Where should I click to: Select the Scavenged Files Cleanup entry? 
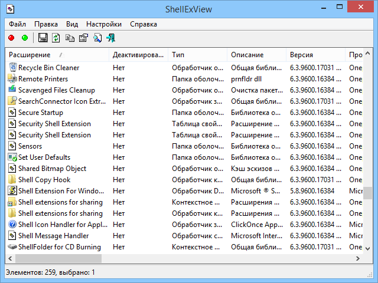(57, 90)
